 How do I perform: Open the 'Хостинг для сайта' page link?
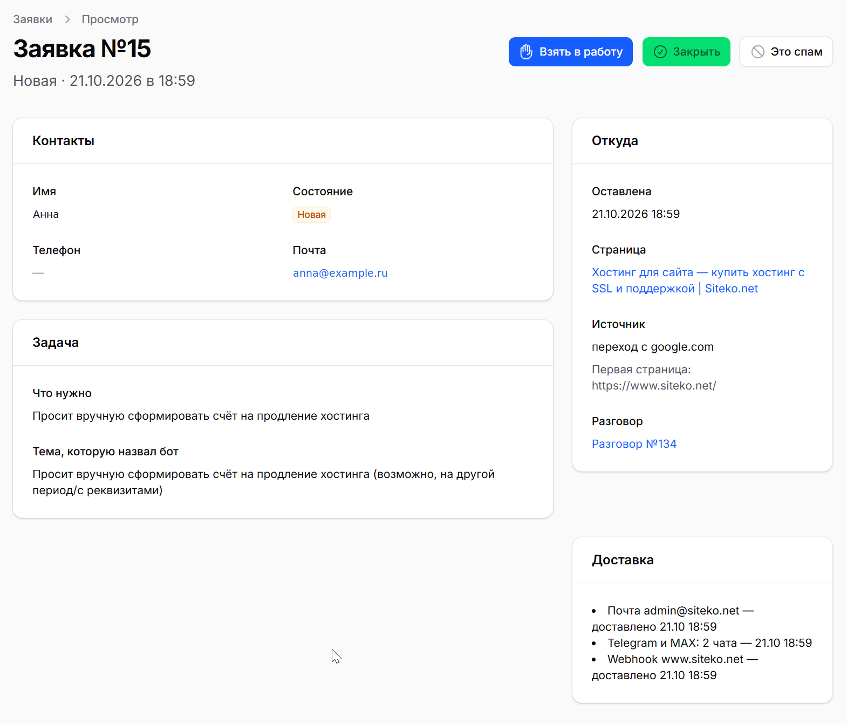698,281
